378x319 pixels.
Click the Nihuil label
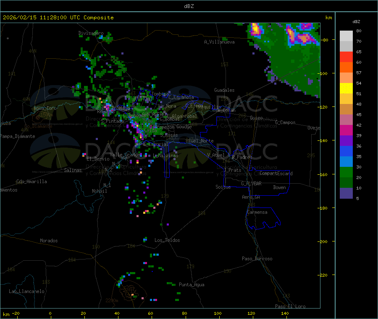tap(100, 191)
